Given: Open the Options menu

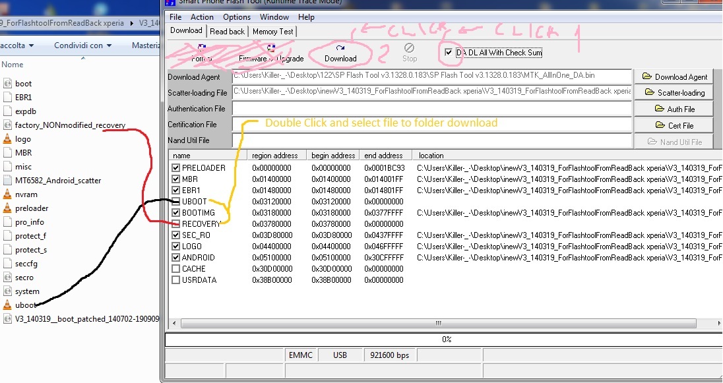Looking at the screenshot, I should pos(237,17).
